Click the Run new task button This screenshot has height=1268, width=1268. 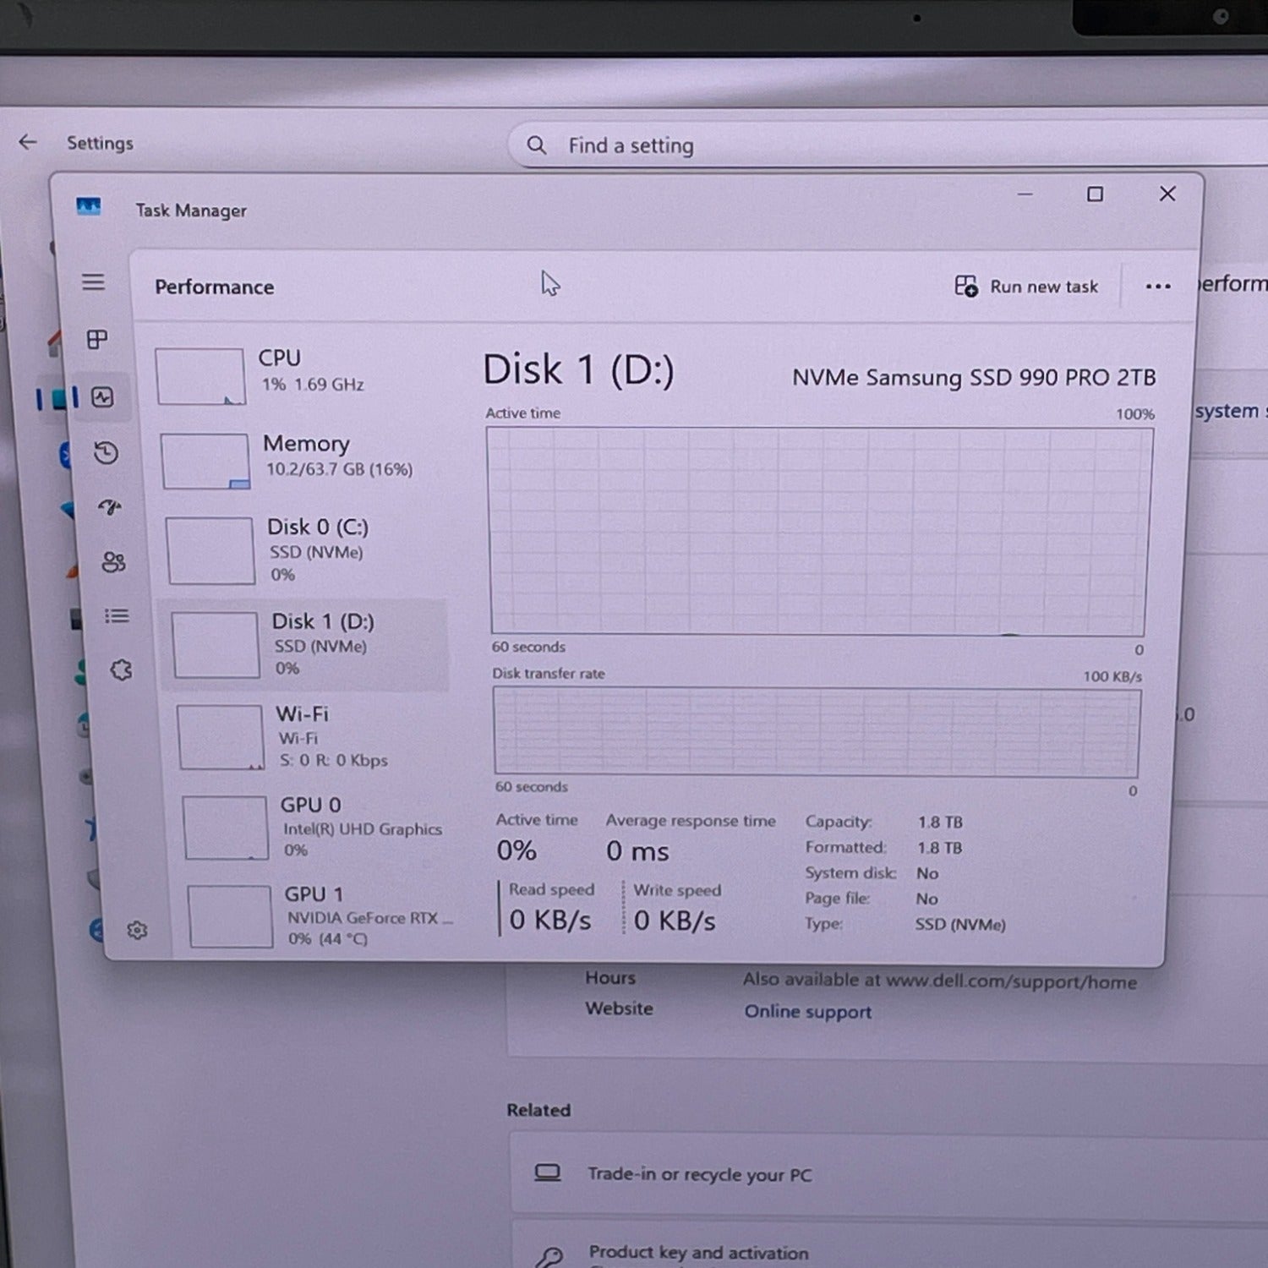click(1026, 287)
